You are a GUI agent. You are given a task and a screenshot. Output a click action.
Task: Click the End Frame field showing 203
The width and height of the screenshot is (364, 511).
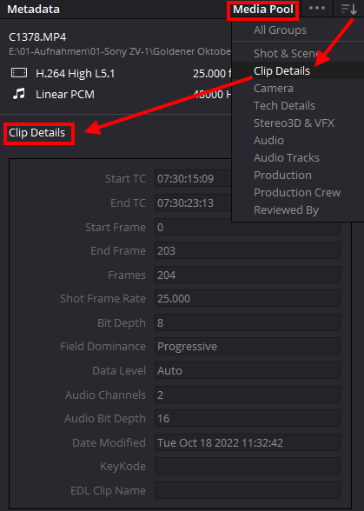248,250
